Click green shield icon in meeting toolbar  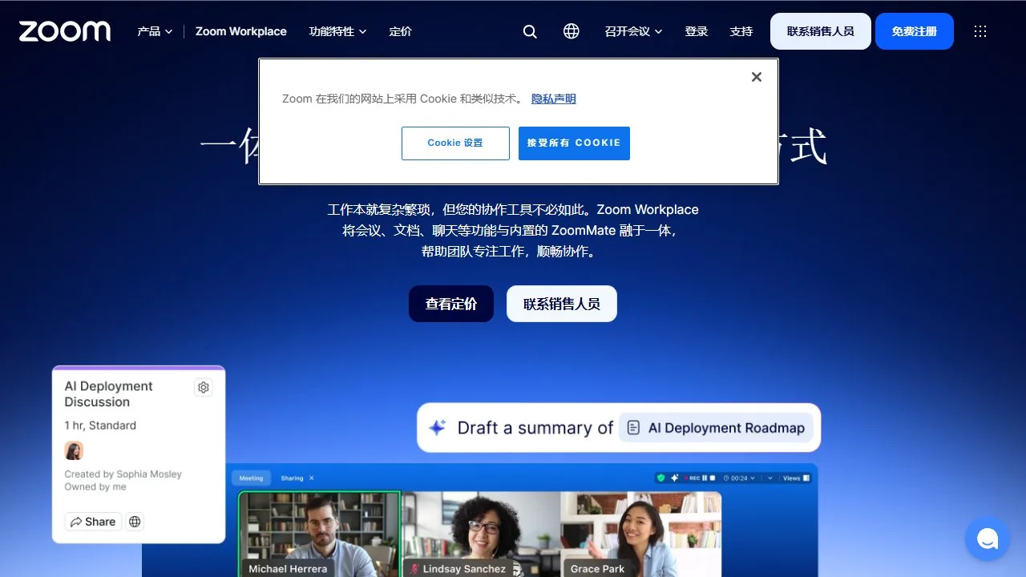[660, 478]
